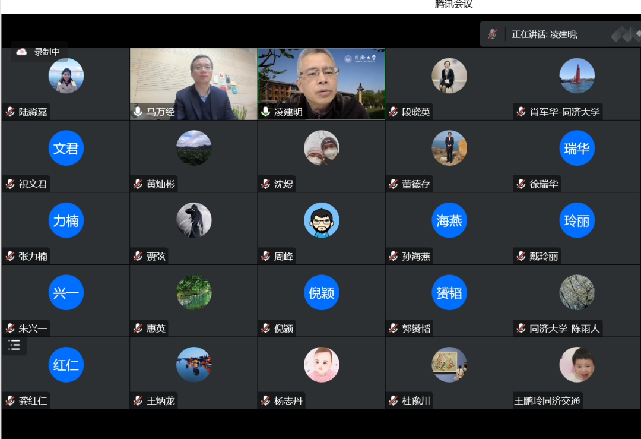Toggle the muted mic beside 惠英
The image size is (641, 439).
(138, 329)
